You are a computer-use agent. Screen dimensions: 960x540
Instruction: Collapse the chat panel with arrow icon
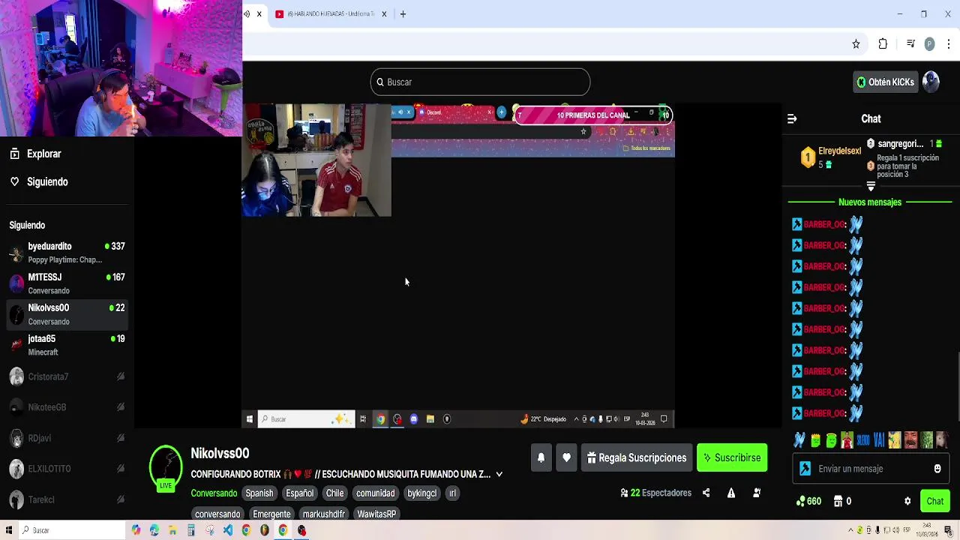click(x=792, y=118)
